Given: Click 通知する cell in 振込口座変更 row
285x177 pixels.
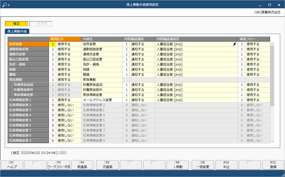Looking at the screenshot, I should [142, 59].
